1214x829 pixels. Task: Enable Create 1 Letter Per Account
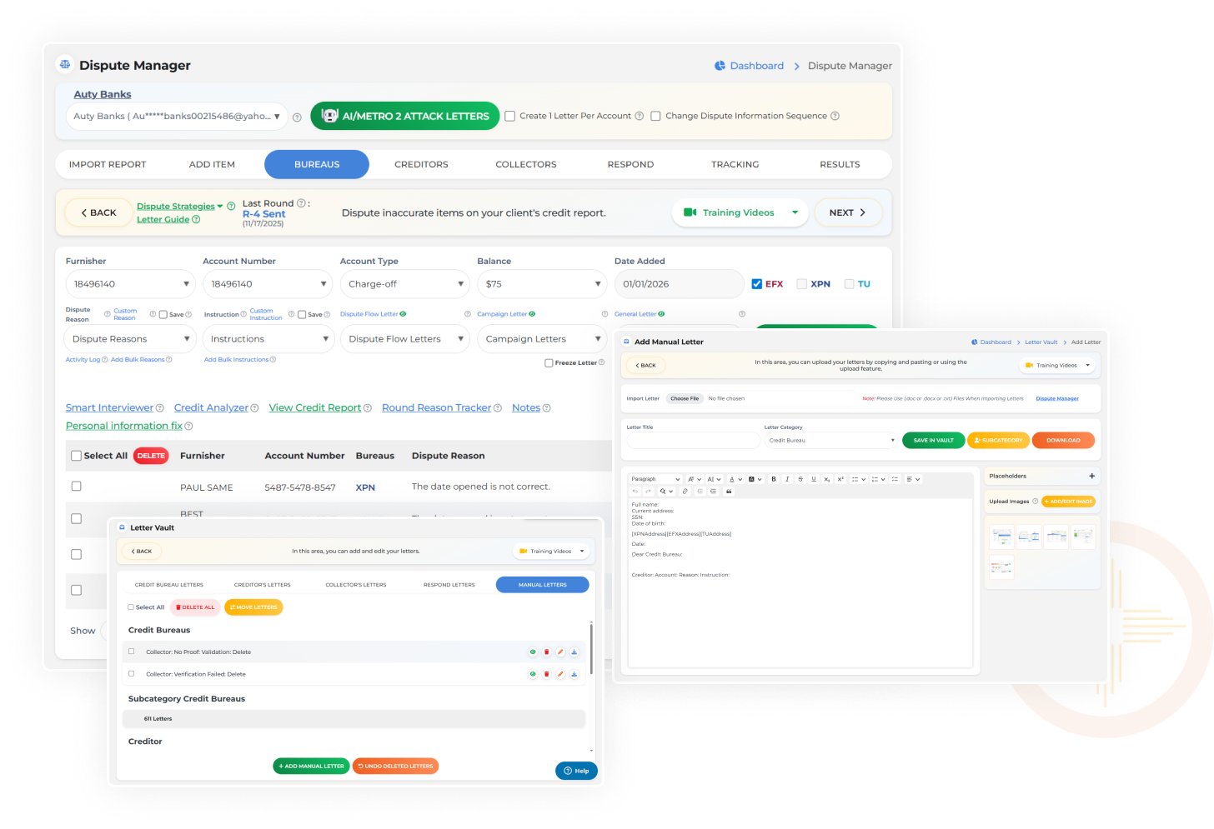pyautogui.click(x=510, y=117)
